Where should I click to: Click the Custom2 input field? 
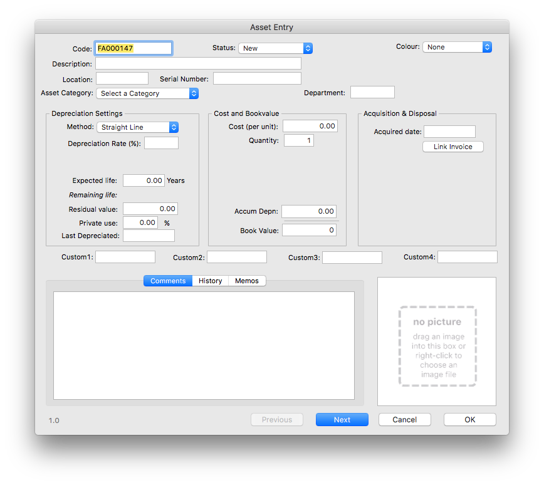coord(237,257)
